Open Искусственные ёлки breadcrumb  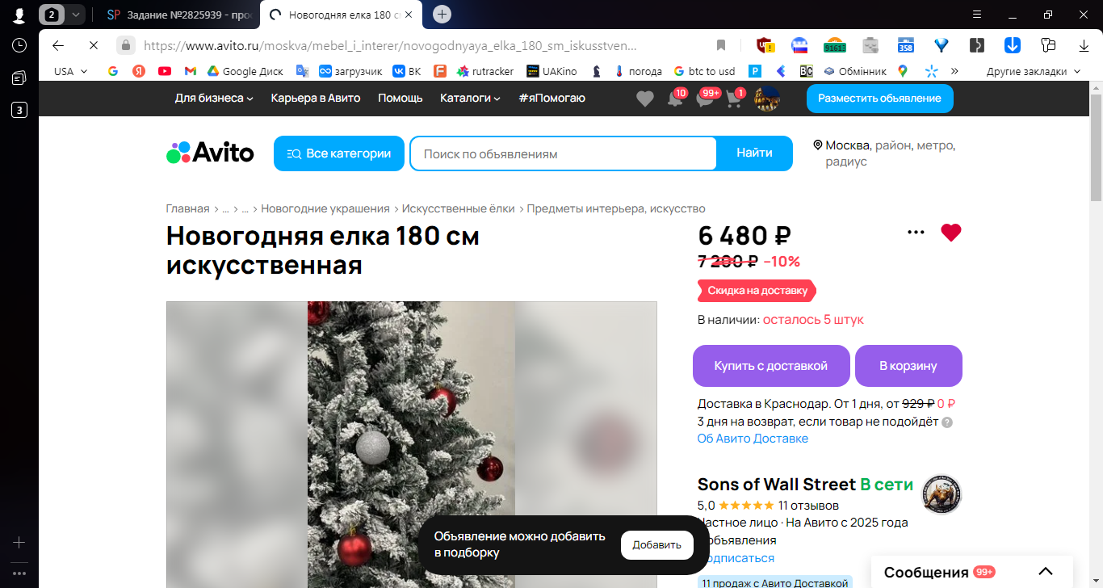(459, 208)
